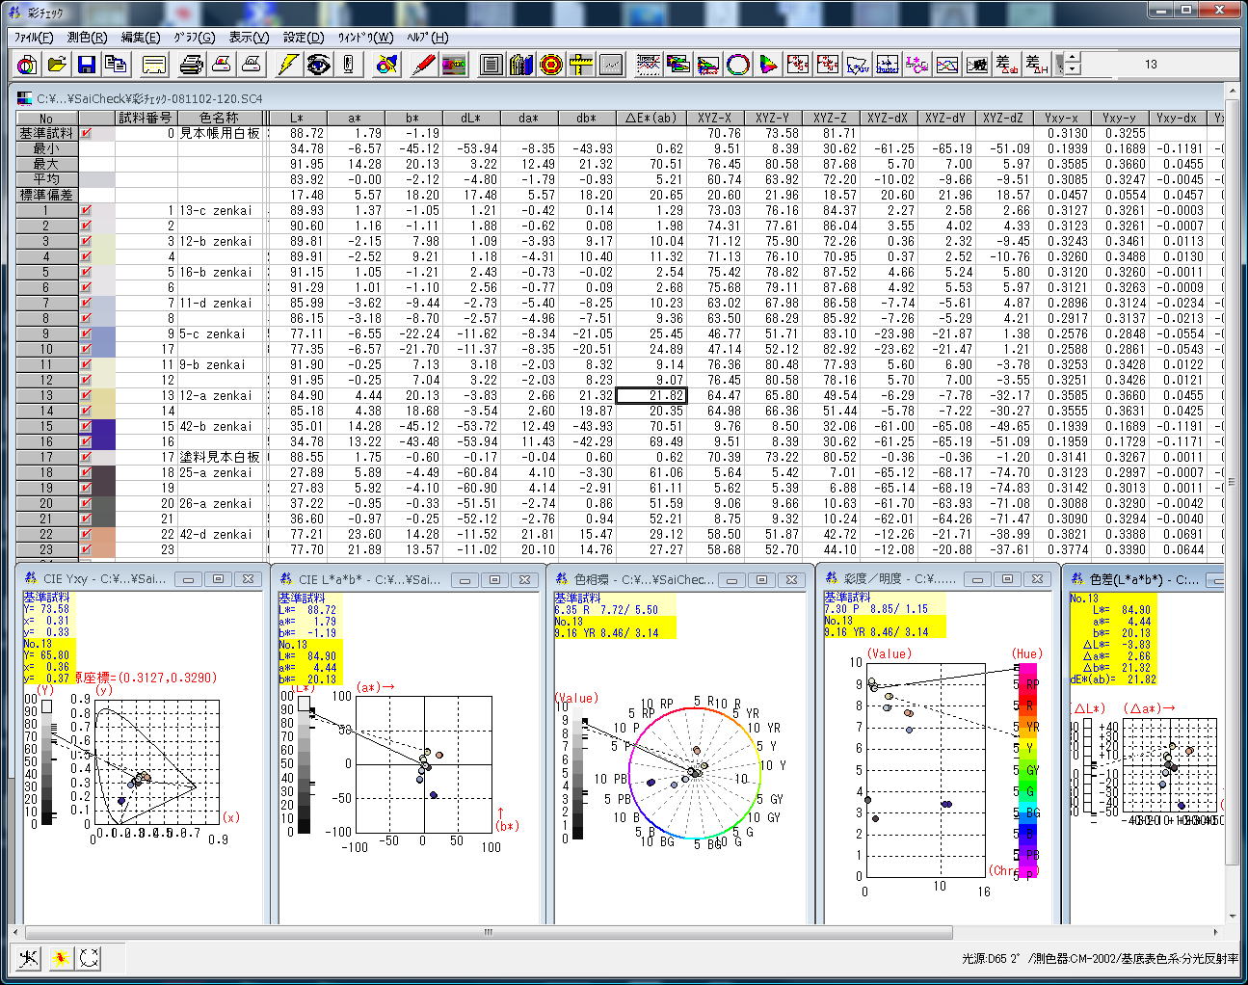1248x985 pixels.
Task: Click the purple color swatch in row 15
Action: tap(102, 427)
